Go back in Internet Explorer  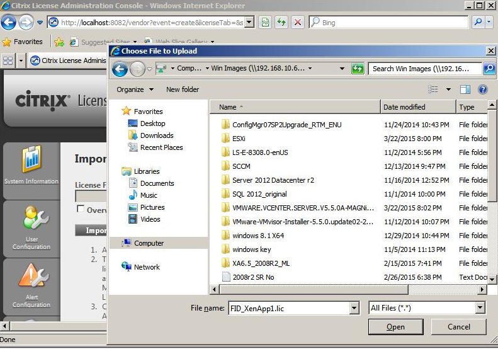tap(9, 23)
